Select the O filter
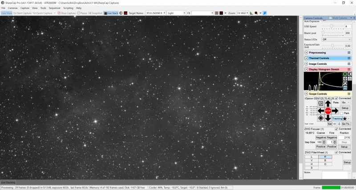Screen dimensions: 356x190 pos(325,164)
